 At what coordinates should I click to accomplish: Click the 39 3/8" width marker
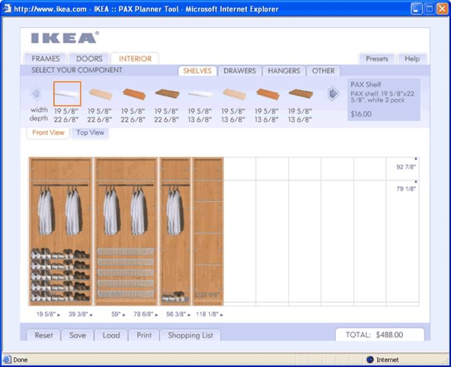pyautogui.click(x=80, y=314)
